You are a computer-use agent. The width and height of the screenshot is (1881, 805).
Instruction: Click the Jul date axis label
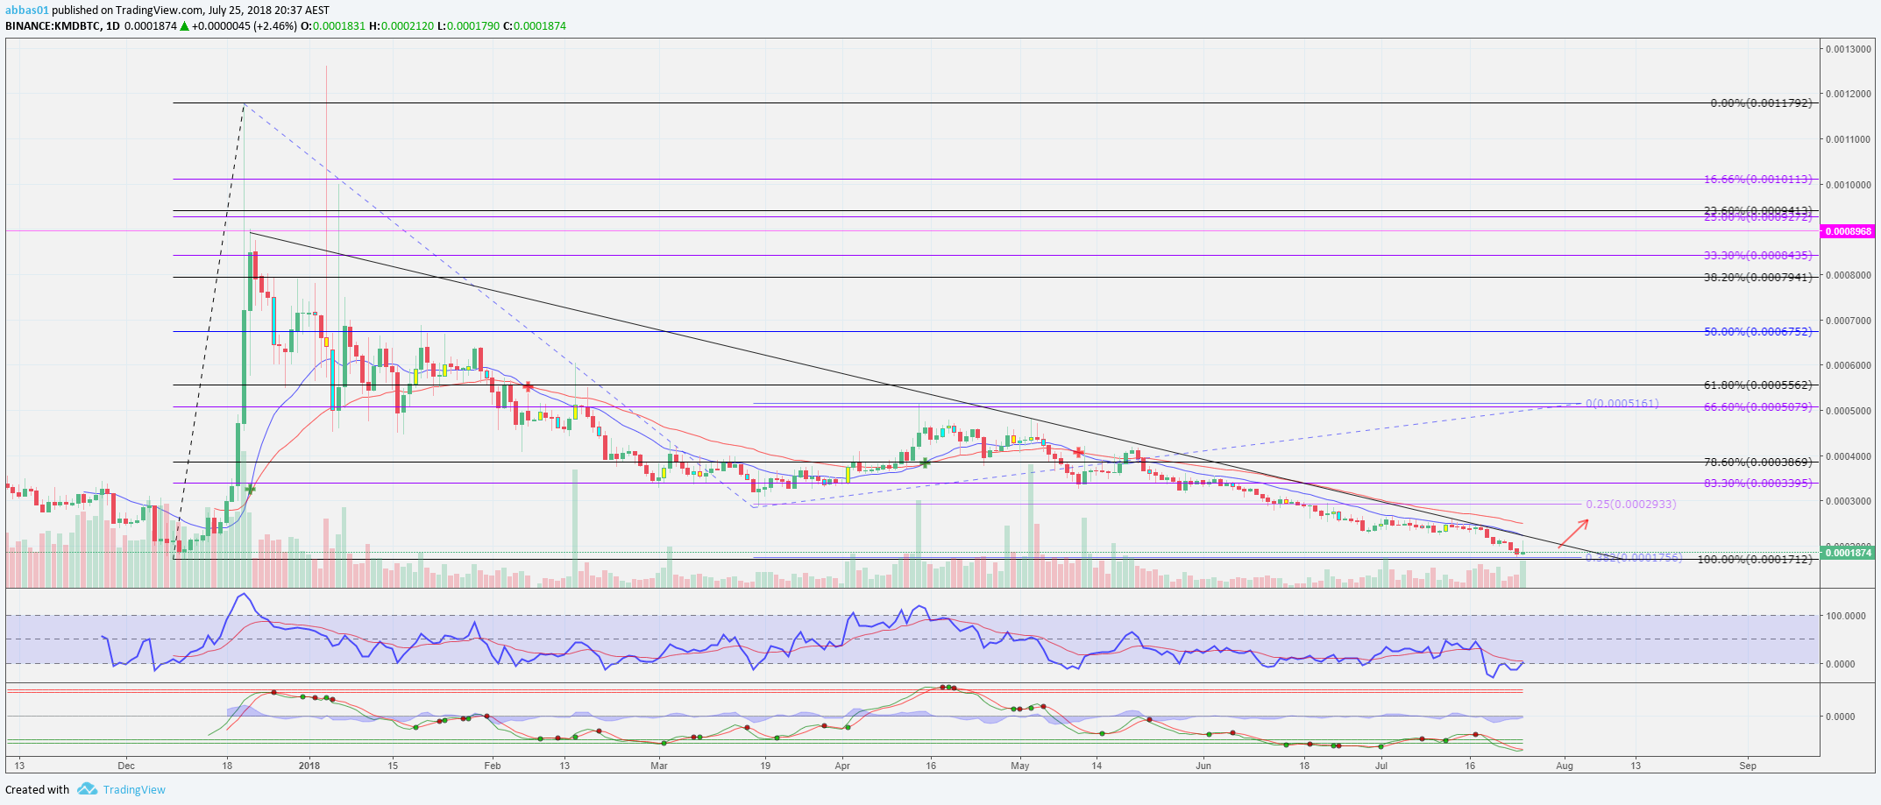click(x=1381, y=766)
